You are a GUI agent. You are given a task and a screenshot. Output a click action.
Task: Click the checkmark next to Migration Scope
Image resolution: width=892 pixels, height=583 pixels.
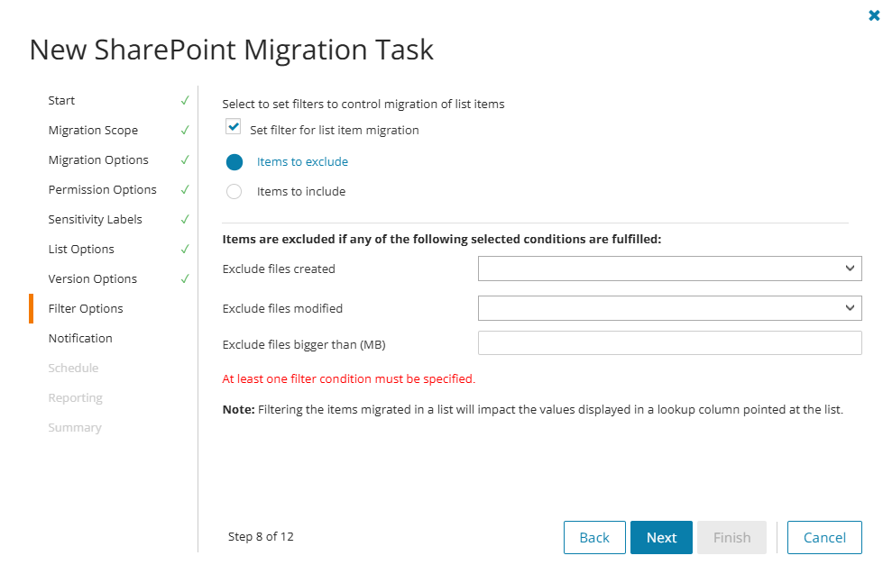184,130
